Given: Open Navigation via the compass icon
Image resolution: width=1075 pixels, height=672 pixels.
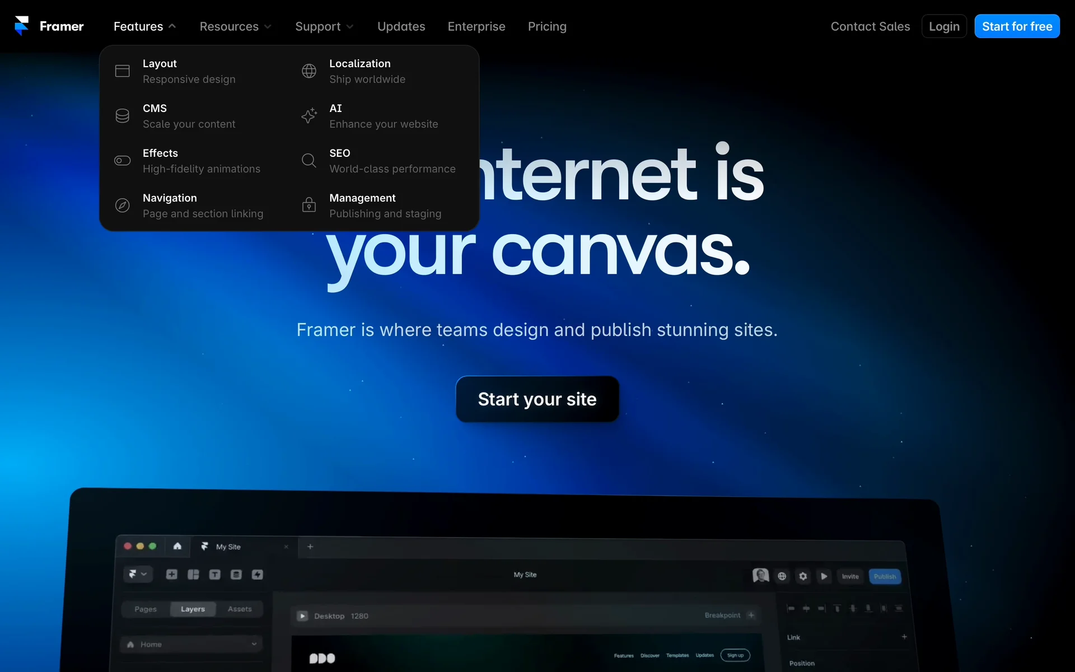Looking at the screenshot, I should click(x=122, y=206).
